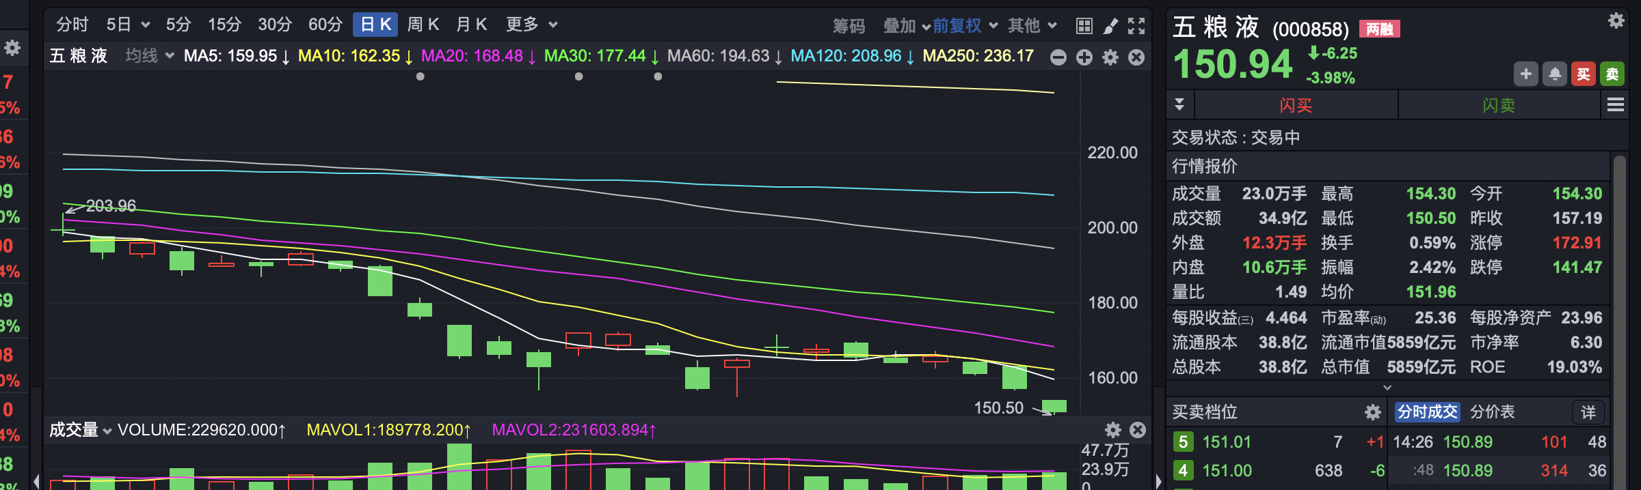Open the multi-chart grid layout
Screen dimensions: 1641x490
coord(1084,26)
